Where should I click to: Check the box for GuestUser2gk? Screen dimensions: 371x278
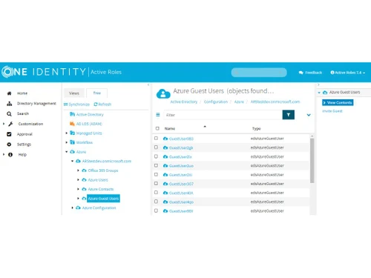(156, 148)
